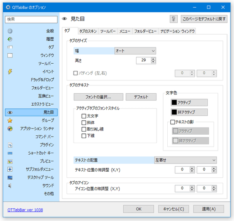The image size is (234, 221).
Task: Click the プレビュー picture icon
Action: point(10,162)
